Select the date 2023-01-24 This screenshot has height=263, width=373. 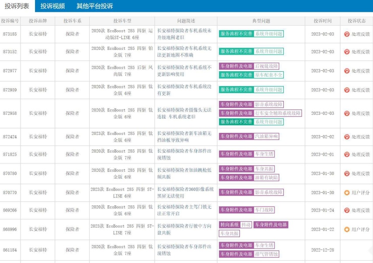point(323,210)
